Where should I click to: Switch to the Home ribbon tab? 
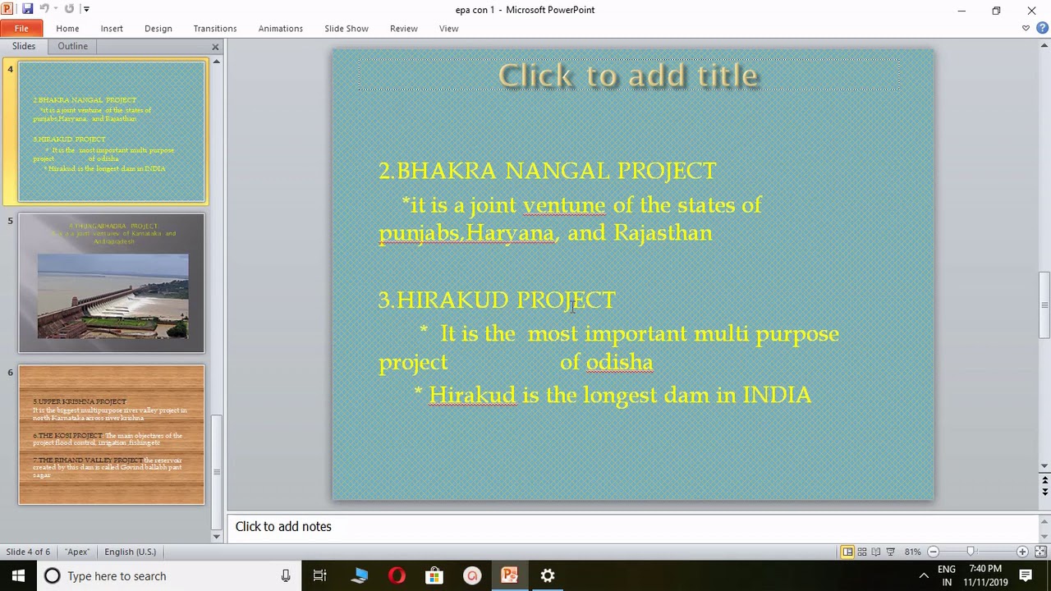67,29
